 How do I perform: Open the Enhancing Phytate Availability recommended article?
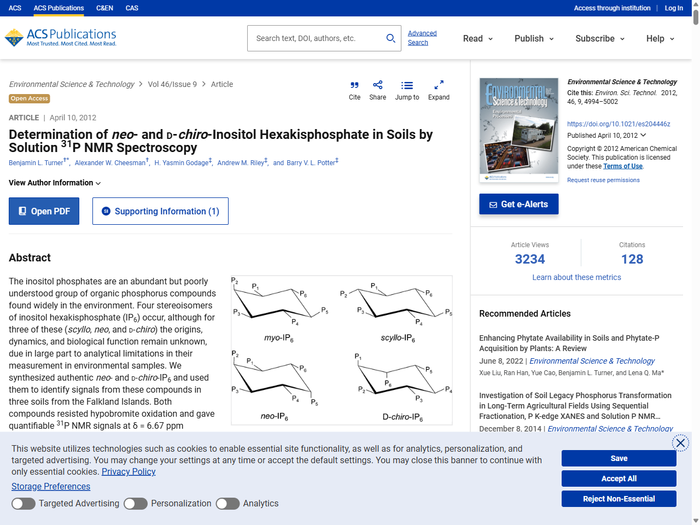(569, 343)
